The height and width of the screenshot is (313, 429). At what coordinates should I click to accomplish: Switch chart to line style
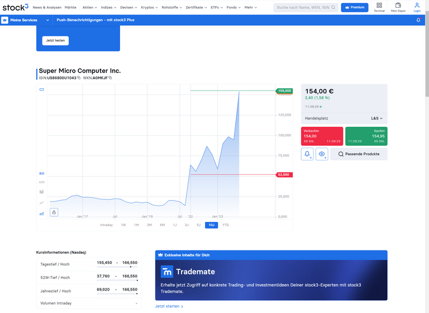click(x=41, y=203)
